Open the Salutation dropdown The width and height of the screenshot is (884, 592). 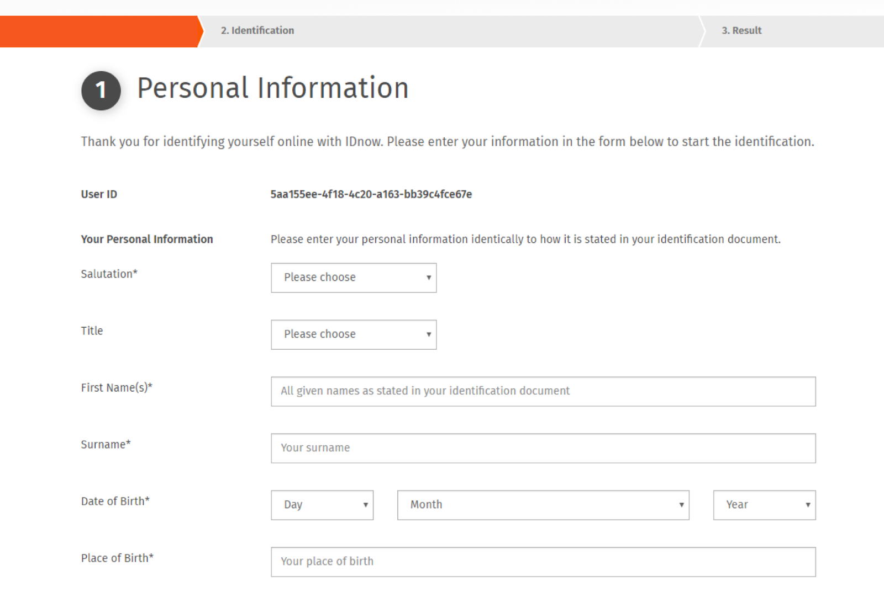pyautogui.click(x=354, y=278)
